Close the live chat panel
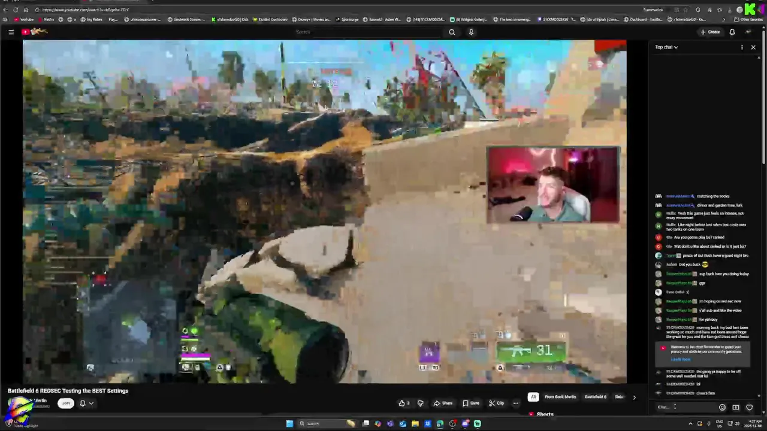Viewport: 767px width, 431px height. pos(753,47)
